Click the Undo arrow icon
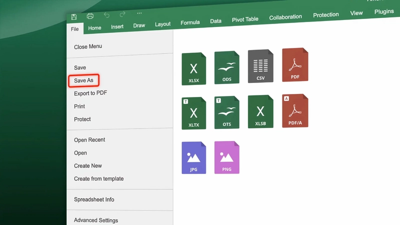The width and height of the screenshot is (400, 225). (106, 15)
